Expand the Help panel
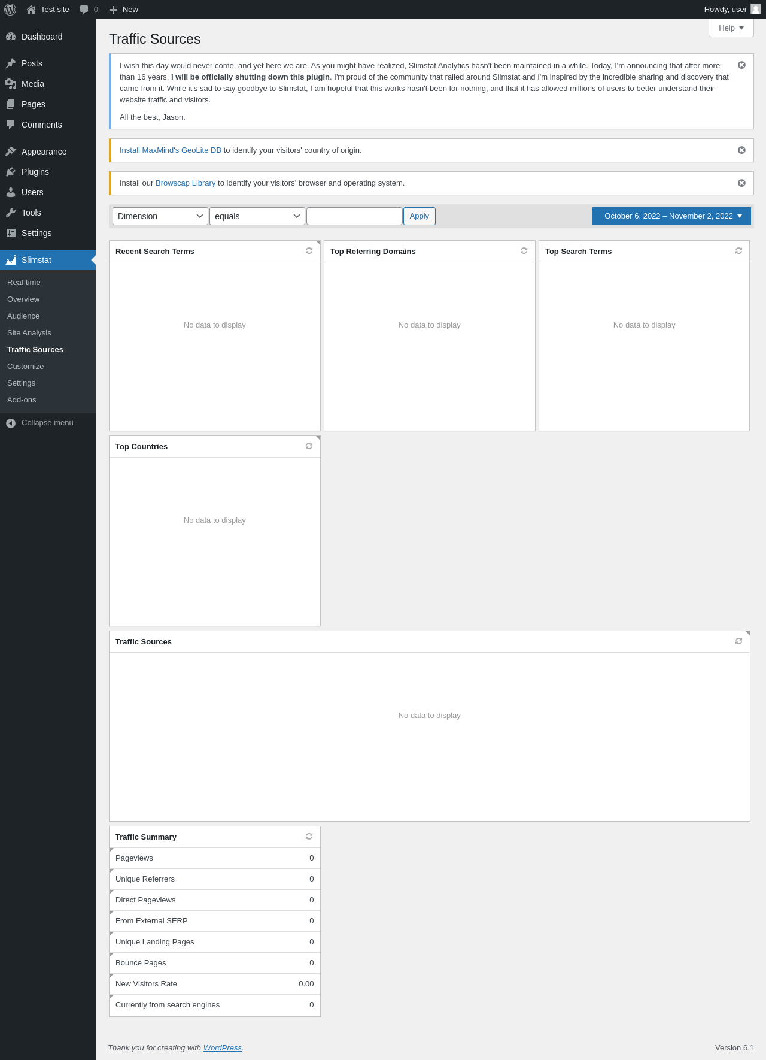766x1060 pixels. 731,28
